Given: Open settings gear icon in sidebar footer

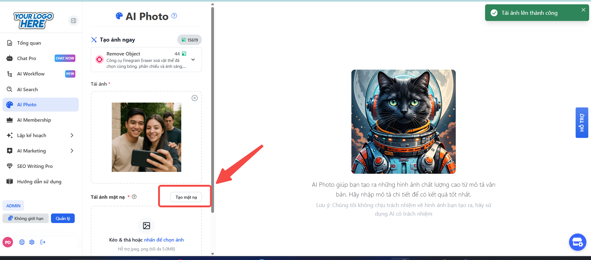Looking at the screenshot, I should [x=32, y=242].
